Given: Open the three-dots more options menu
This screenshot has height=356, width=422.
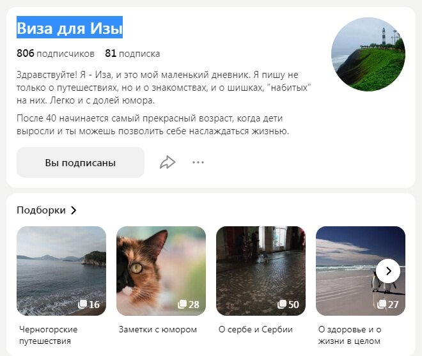Looking at the screenshot, I should (x=198, y=162).
